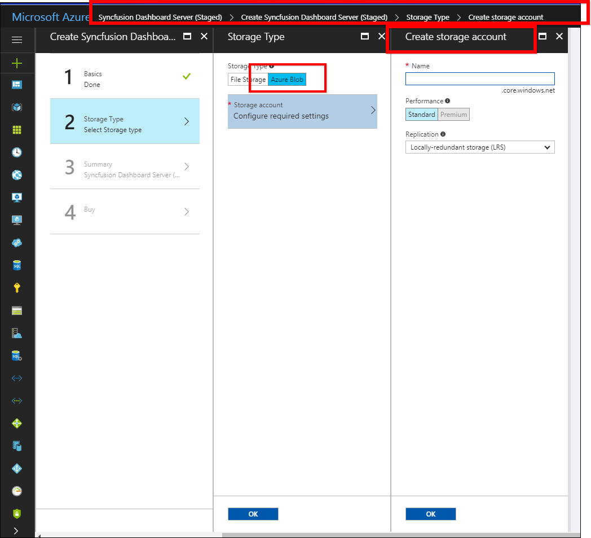Choose Premium performance option
This screenshot has height=538, width=591.
coord(454,115)
